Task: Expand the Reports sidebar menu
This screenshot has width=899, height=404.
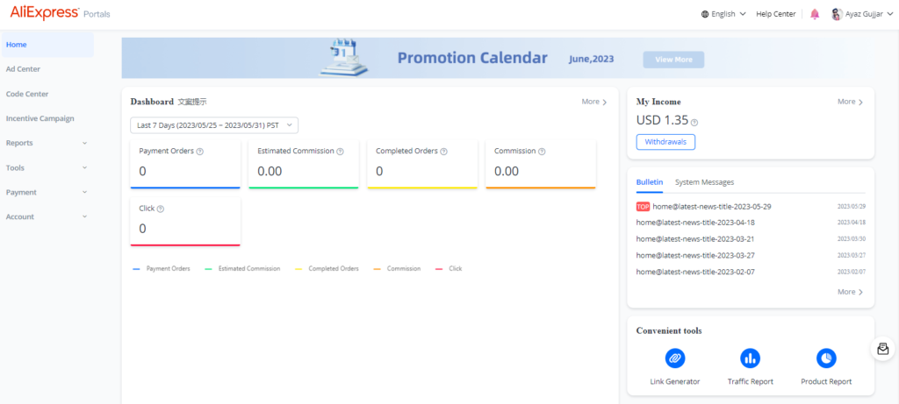Action: (47, 143)
